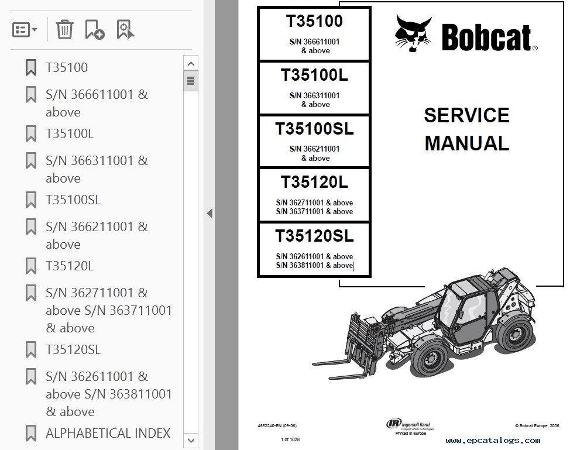Open the bookmark options dropdown menu

25,29
